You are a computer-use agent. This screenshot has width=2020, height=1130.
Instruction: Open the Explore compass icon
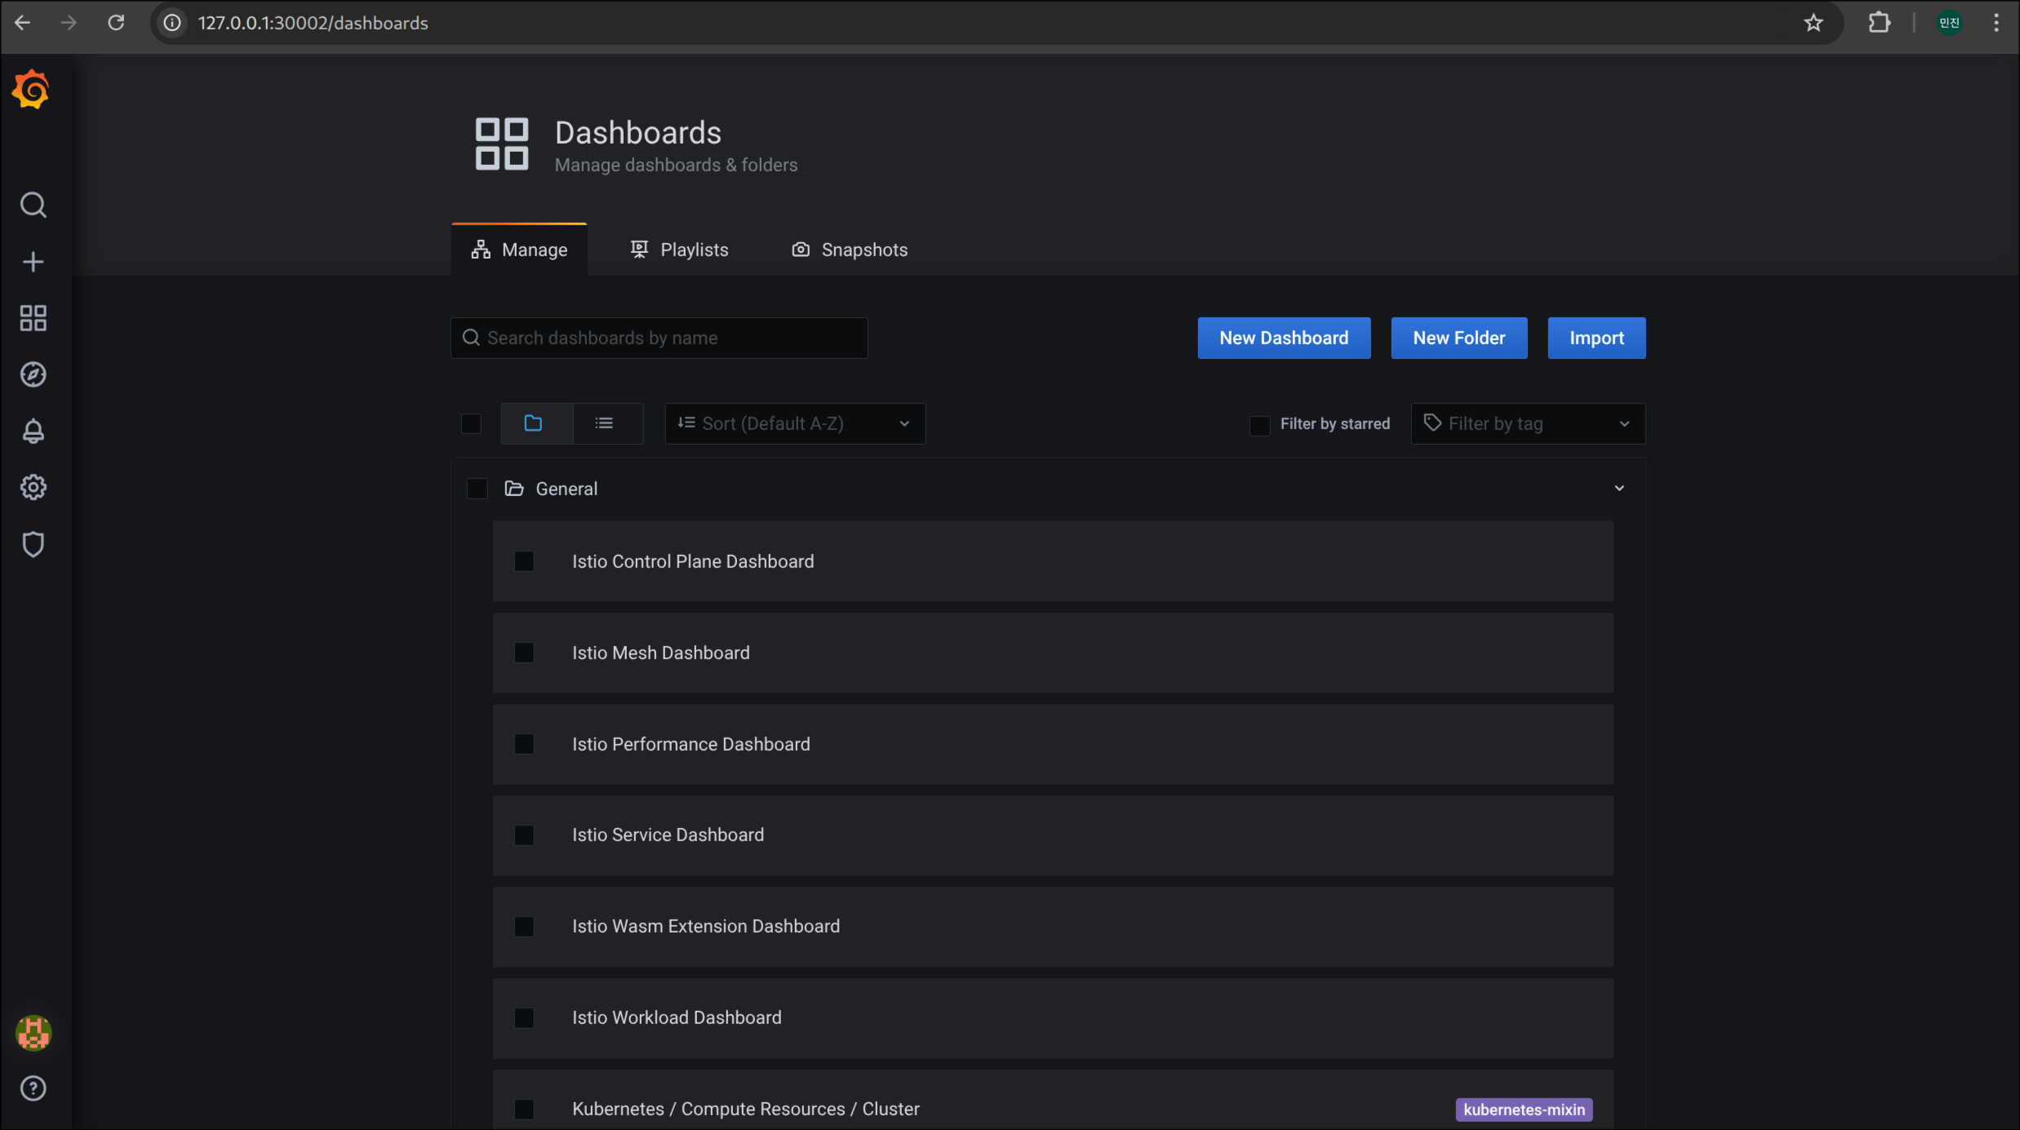click(33, 374)
